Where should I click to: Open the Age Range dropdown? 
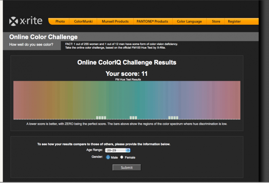point(118,150)
